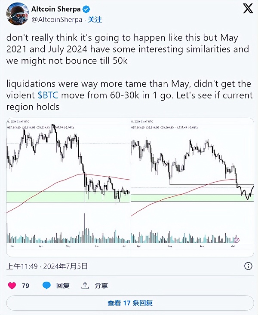Click the X logo
258x315 pixels.
[x=248, y=9]
